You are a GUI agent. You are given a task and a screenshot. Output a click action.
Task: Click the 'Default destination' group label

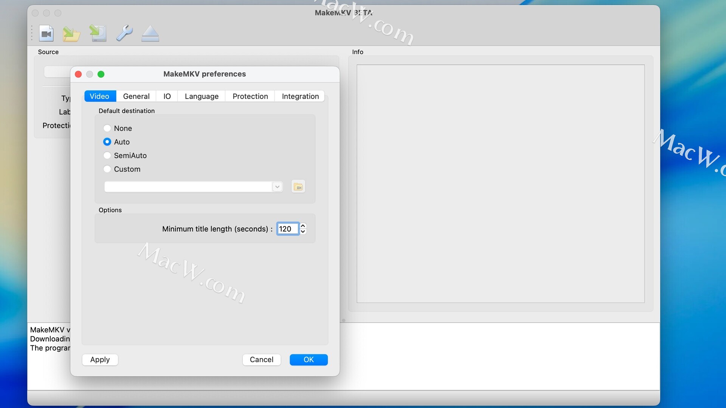127,111
